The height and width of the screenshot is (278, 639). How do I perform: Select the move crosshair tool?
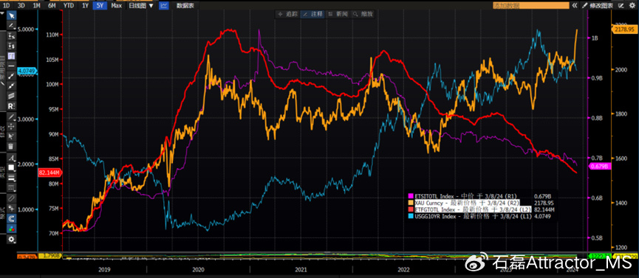11,127
